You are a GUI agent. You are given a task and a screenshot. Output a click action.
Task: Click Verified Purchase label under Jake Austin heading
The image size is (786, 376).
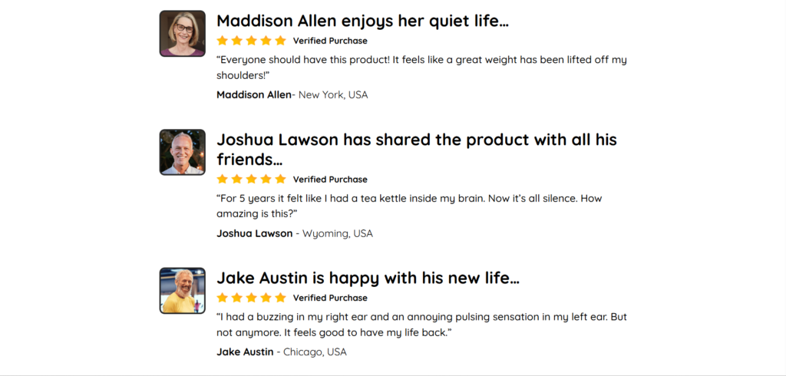tap(330, 298)
